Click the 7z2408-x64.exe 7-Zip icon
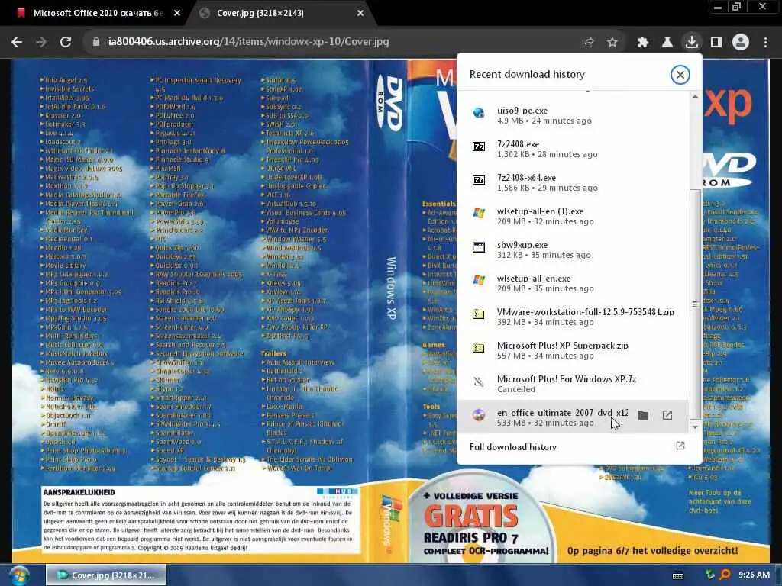 (x=479, y=180)
